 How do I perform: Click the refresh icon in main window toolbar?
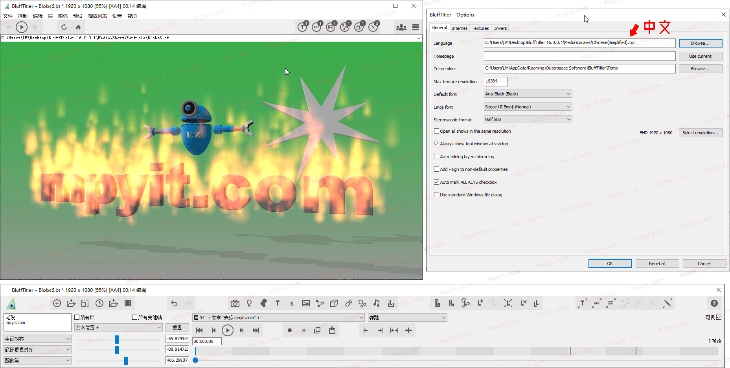click(64, 27)
